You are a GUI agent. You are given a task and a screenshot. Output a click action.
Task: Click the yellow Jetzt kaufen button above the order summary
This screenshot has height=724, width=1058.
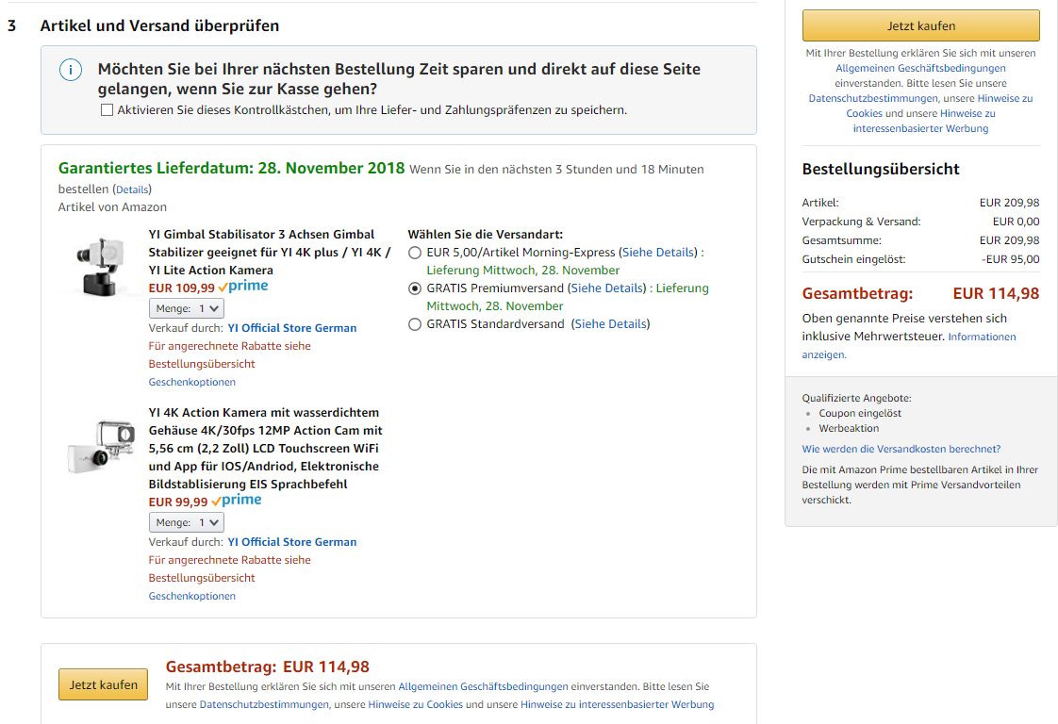point(921,25)
